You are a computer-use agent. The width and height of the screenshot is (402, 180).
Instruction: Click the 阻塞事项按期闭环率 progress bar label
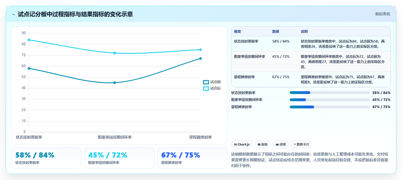[x=247, y=100]
